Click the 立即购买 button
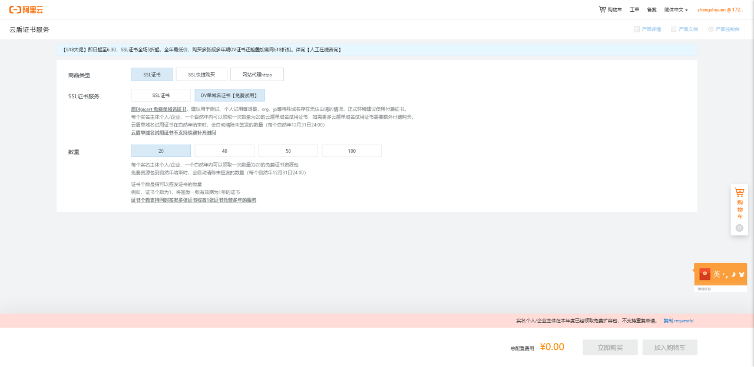Image resolution: width=754 pixels, height=367 pixels. pos(610,347)
